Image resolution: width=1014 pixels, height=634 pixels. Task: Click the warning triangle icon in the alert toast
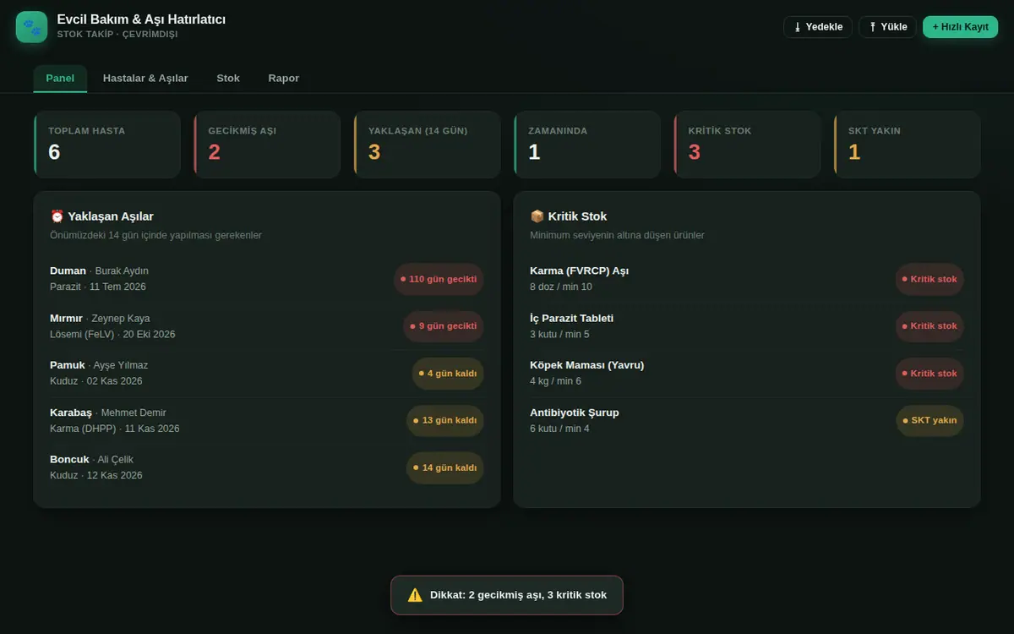[x=415, y=595]
